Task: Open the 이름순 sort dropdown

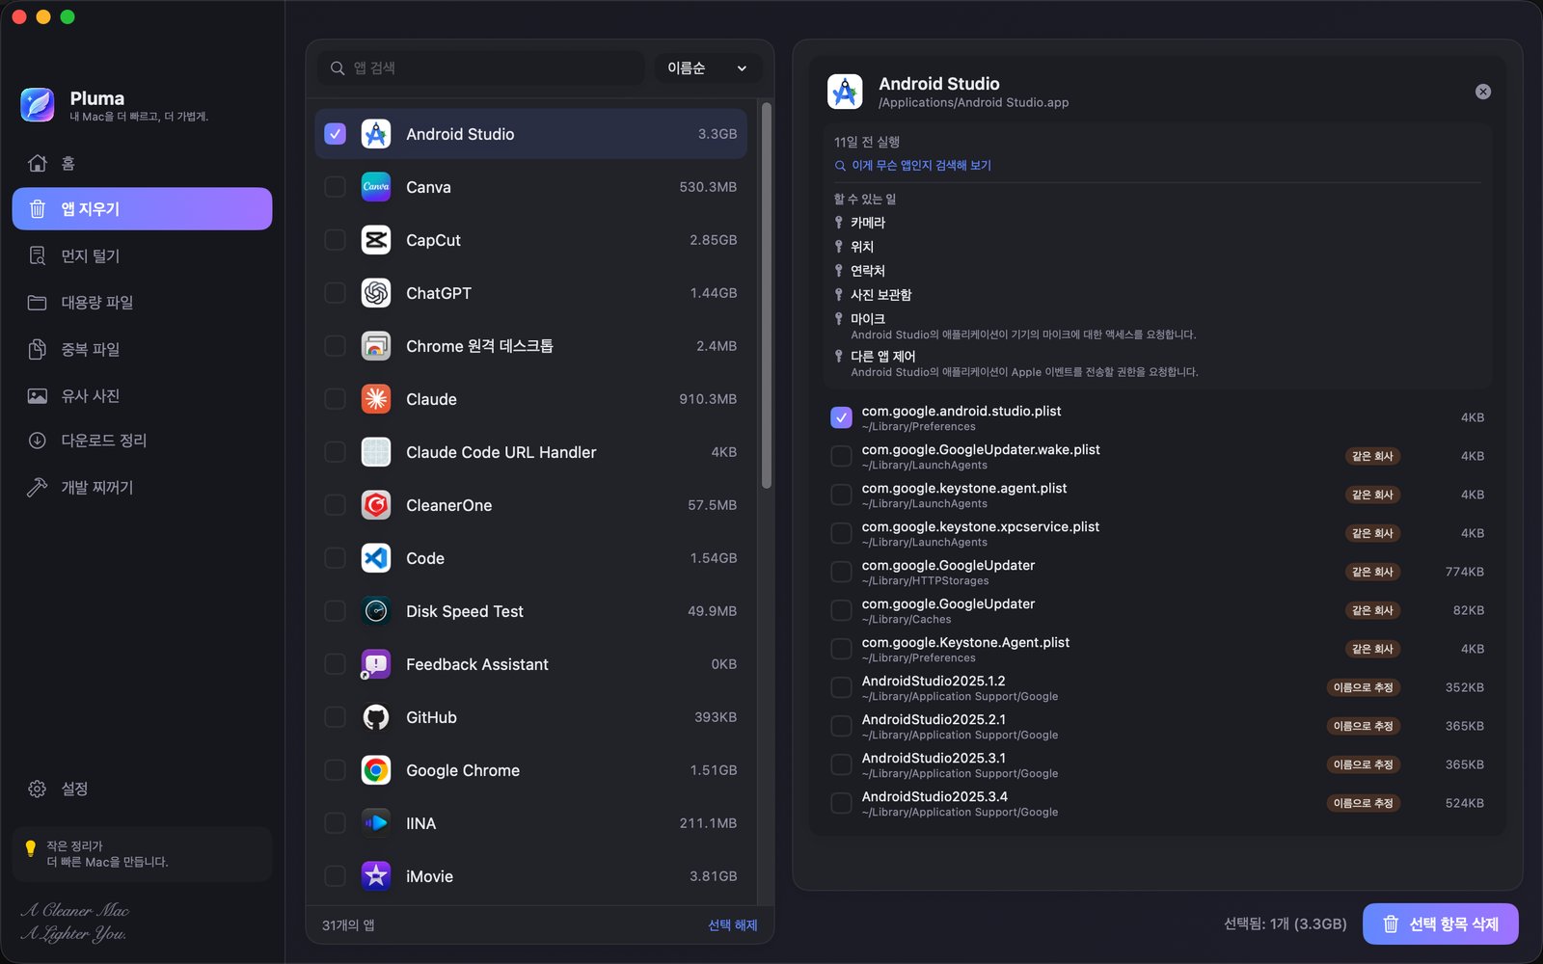Action: [x=708, y=67]
